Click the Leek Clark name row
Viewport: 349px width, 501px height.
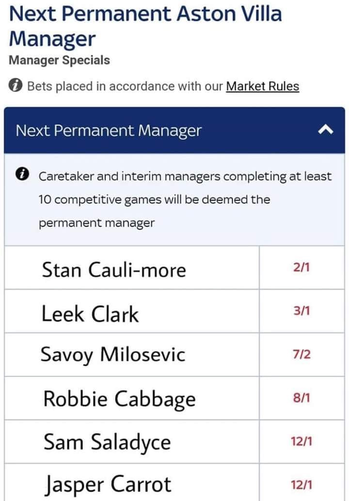[x=132, y=311]
